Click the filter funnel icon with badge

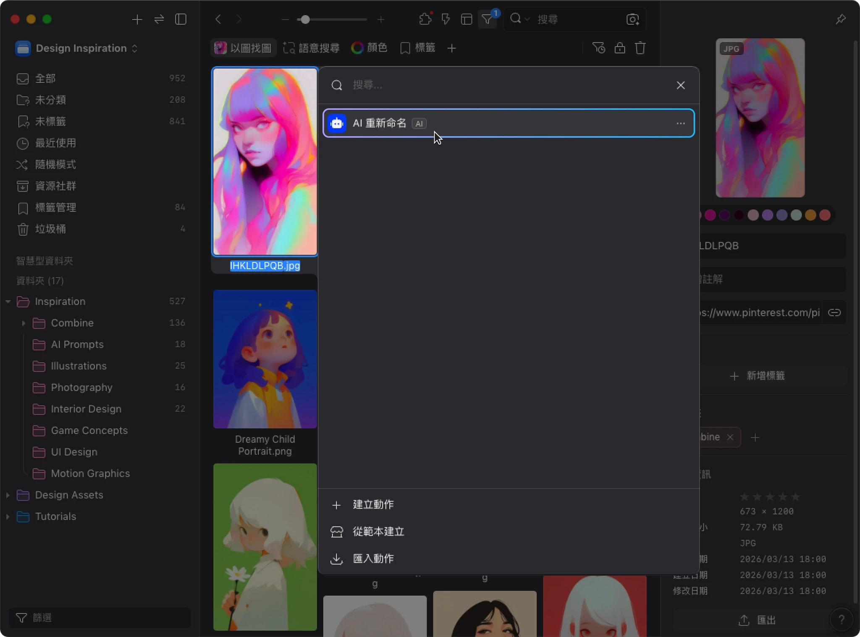tap(487, 19)
